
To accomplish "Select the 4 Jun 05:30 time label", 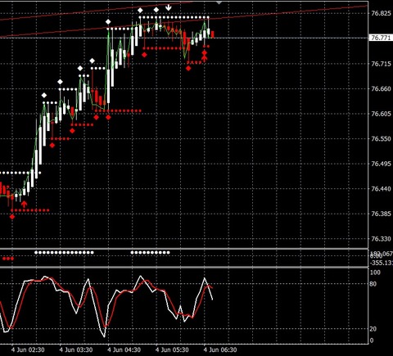I will pos(172,349).
